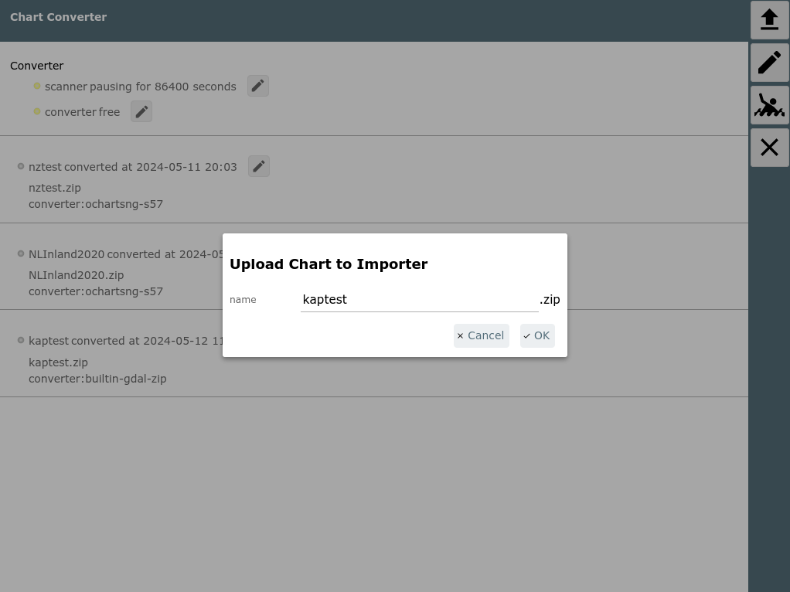Click nztest.zip file name
The image size is (790, 592).
[54, 188]
